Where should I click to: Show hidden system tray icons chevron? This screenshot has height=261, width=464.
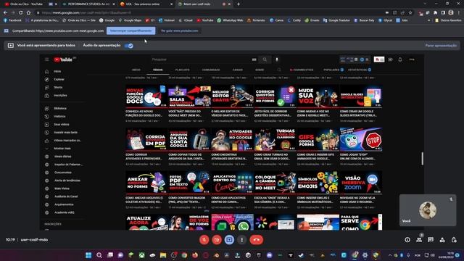[390, 255]
